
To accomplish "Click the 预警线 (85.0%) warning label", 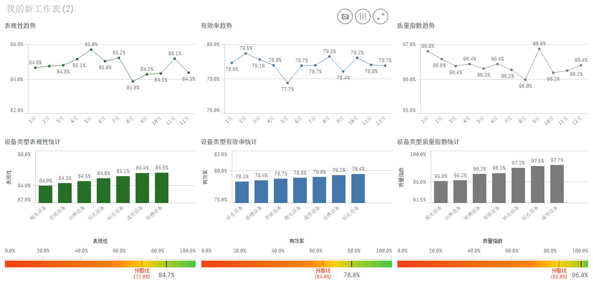I will click(559, 273).
